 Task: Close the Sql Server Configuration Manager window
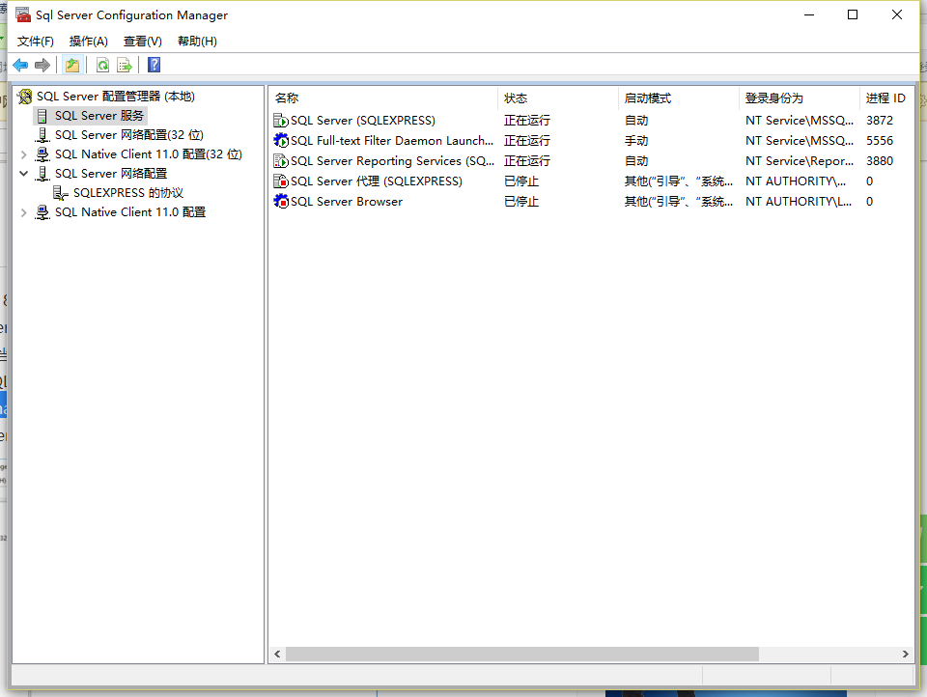[897, 14]
